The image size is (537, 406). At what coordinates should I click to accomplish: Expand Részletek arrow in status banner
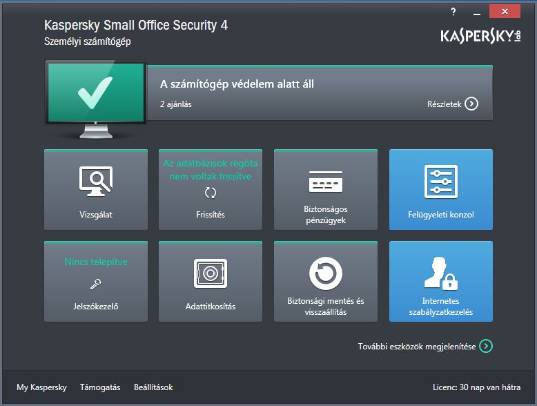(x=471, y=104)
